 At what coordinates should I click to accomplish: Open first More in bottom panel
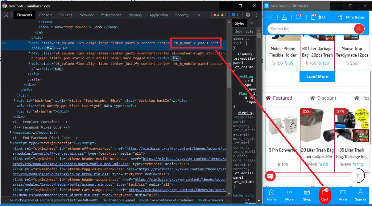(289, 195)
